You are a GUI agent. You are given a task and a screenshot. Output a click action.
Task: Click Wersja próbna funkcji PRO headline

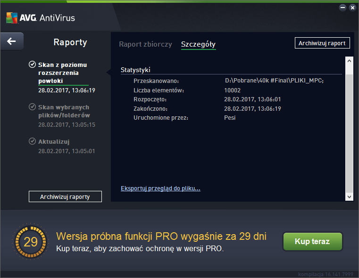(161, 237)
